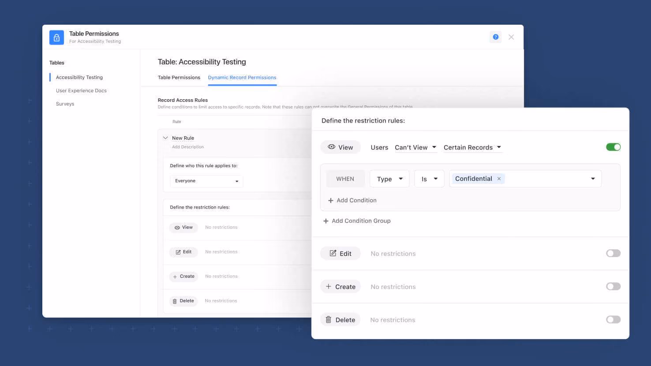The image size is (651, 366).
Task: Enable the Delete restriction toggle
Action: tap(613, 320)
